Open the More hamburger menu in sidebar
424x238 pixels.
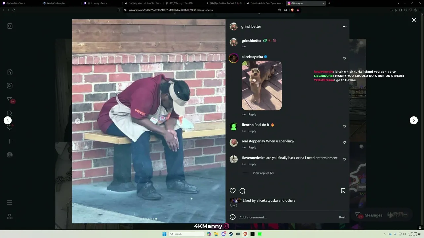[10, 203]
